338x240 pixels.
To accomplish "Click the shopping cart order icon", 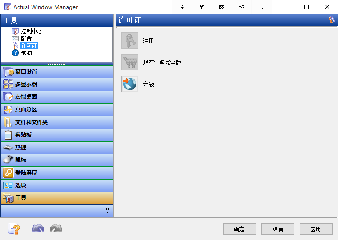I will coord(130,62).
